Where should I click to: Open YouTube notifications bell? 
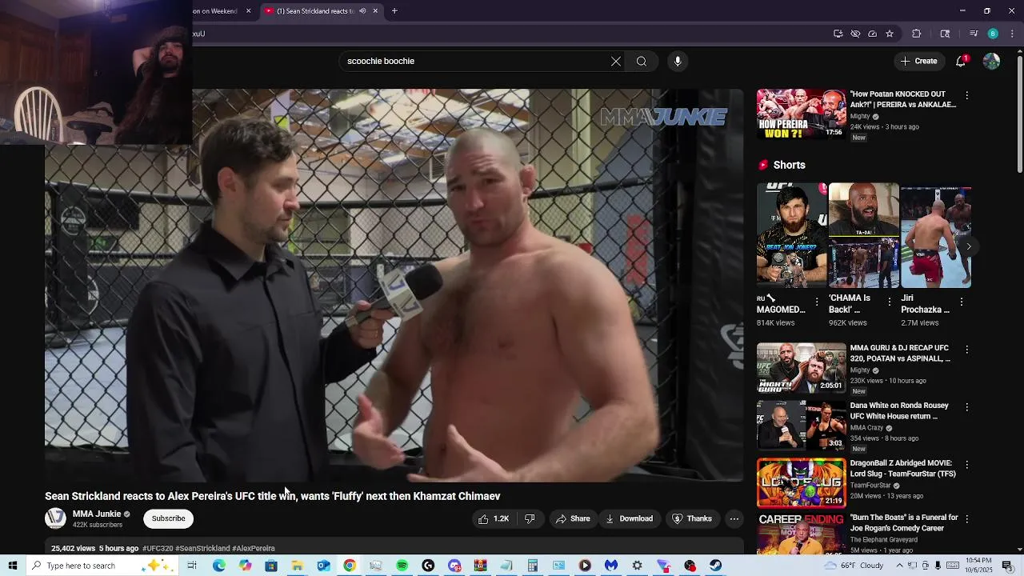(x=962, y=61)
